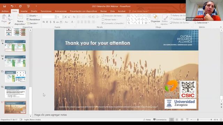This screenshot has height=125, width=223.
Task: Redo the last action
Action: [20, 6]
